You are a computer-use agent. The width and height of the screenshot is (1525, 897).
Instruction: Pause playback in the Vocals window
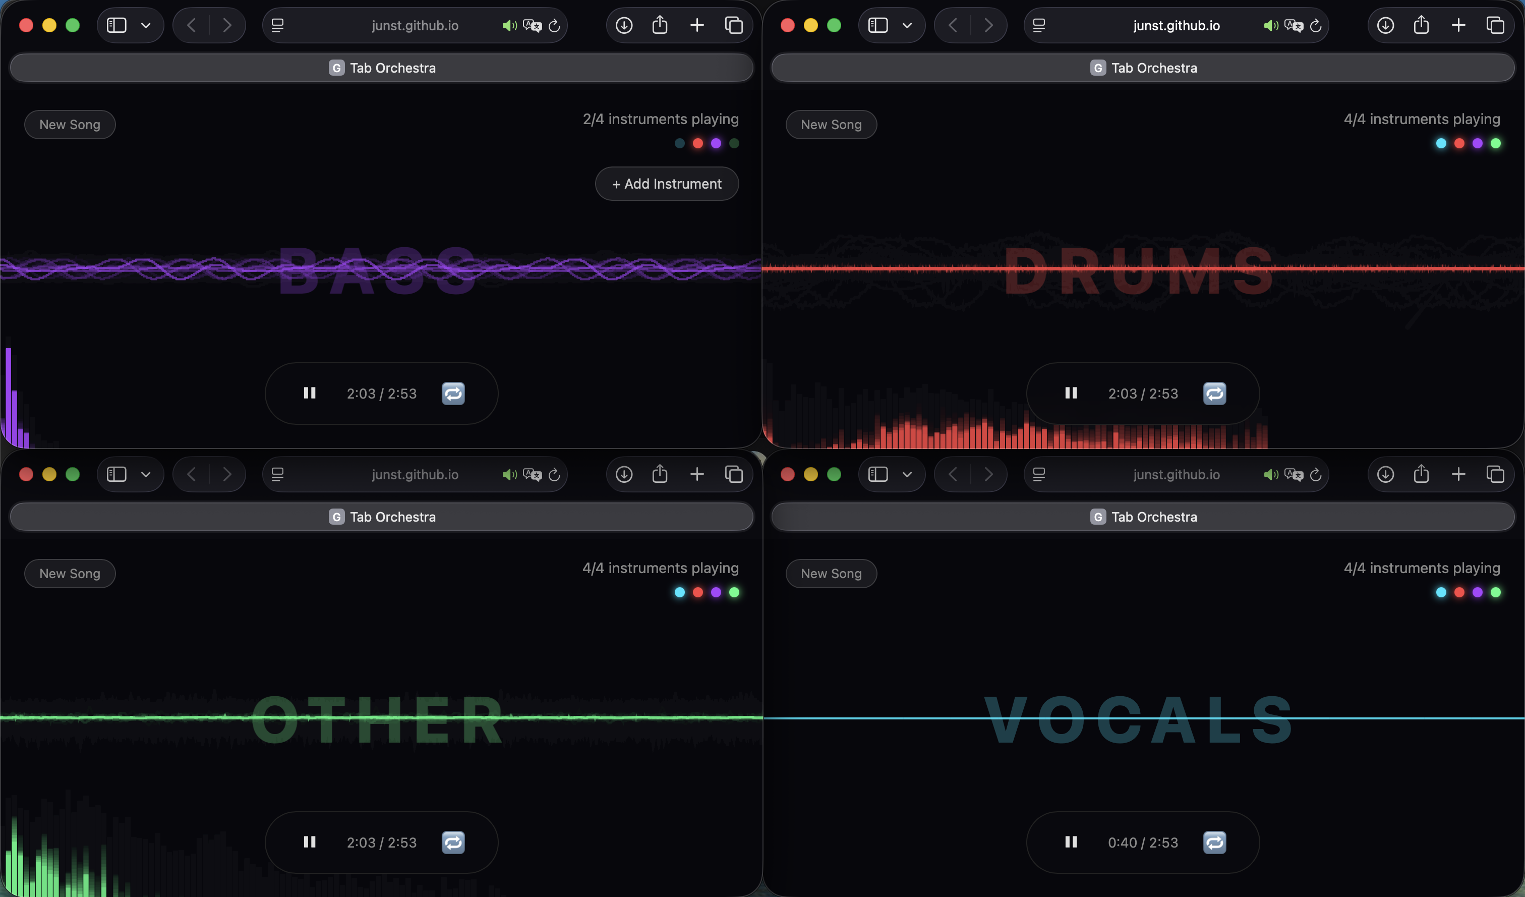pos(1071,842)
